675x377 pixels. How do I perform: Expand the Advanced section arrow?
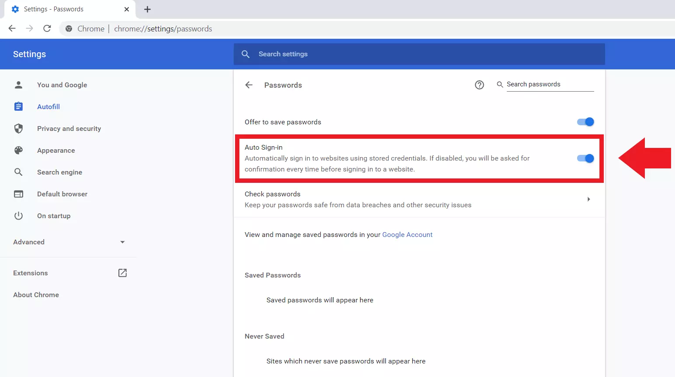pyautogui.click(x=122, y=242)
